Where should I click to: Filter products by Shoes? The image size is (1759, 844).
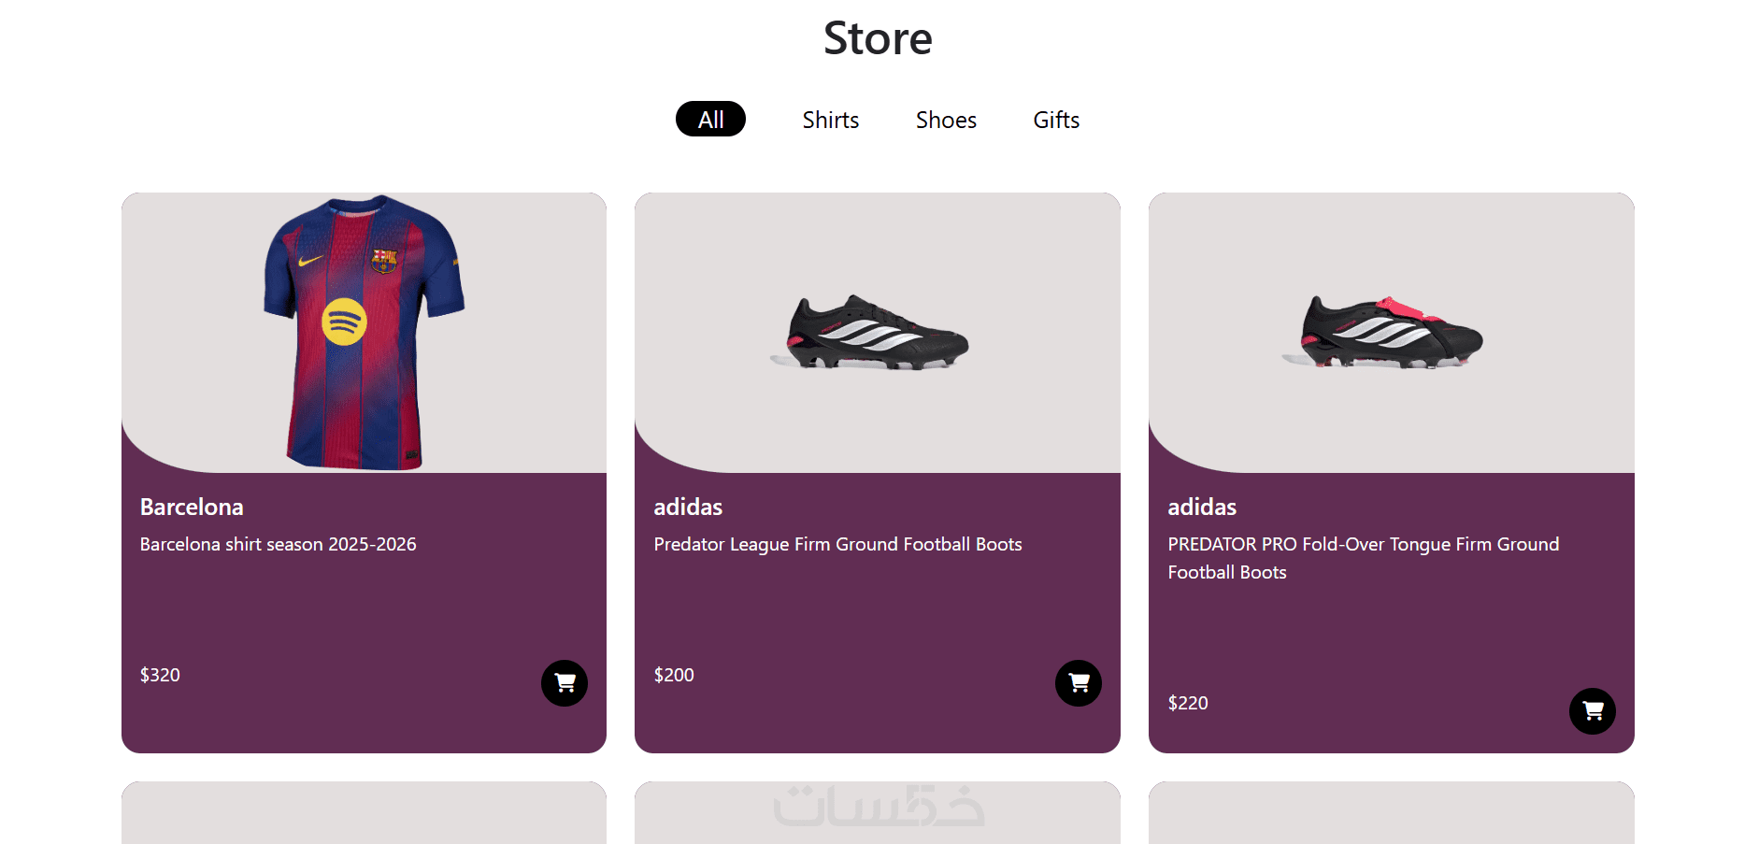[x=946, y=120]
